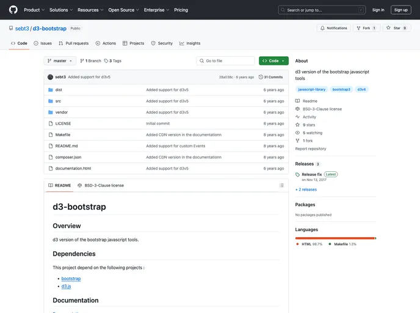Focus the Search or jump to field
This screenshot has height=313, width=420.
(x=322, y=10)
